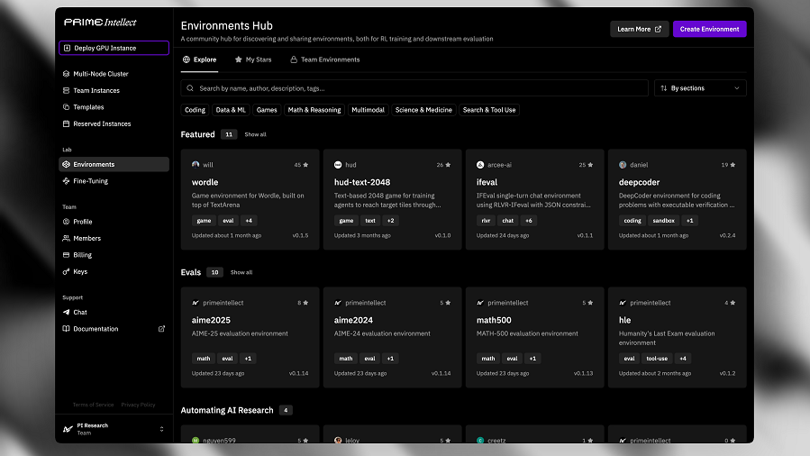Open the By sections sort dropdown
Viewport: 810px width, 456px height.
[x=700, y=88]
